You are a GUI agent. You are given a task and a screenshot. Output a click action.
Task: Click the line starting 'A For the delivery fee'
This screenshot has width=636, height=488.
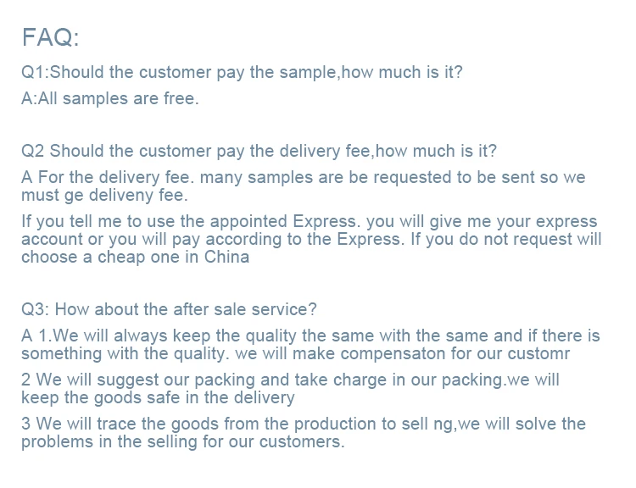point(303,178)
